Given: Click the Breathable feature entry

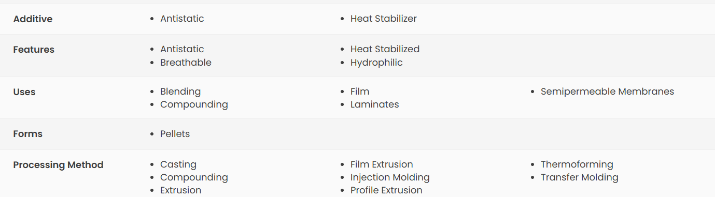Looking at the screenshot, I should (x=186, y=63).
